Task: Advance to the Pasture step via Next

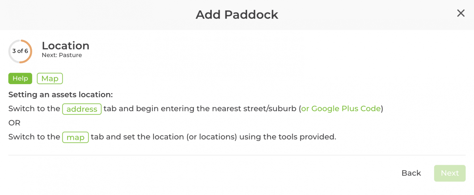Action: (x=450, y=173)
